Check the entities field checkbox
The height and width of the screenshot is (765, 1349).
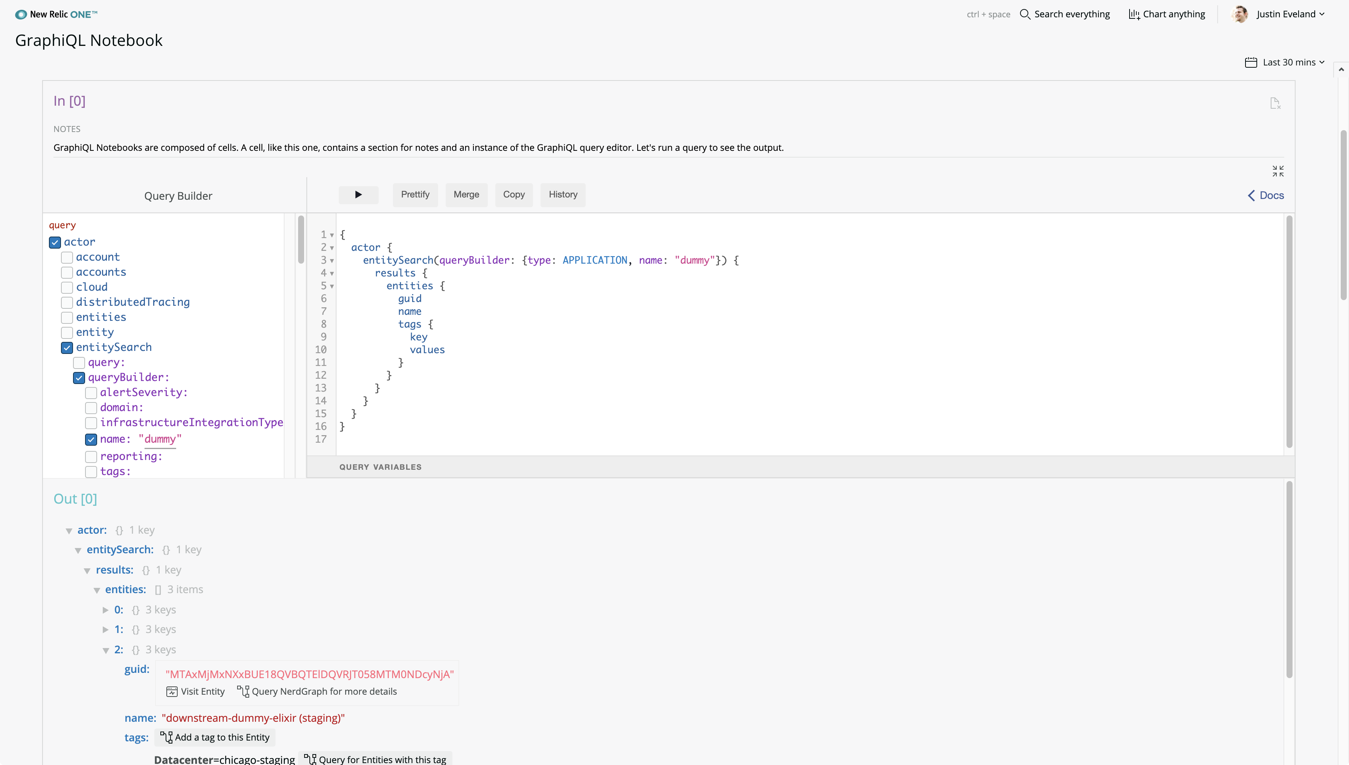pos(67,317)
